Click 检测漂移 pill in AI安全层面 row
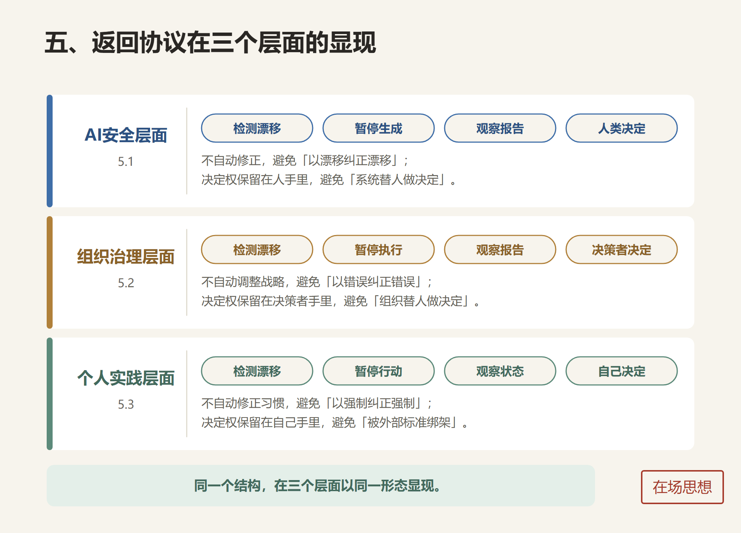741x533 pixels. [257, 128]
